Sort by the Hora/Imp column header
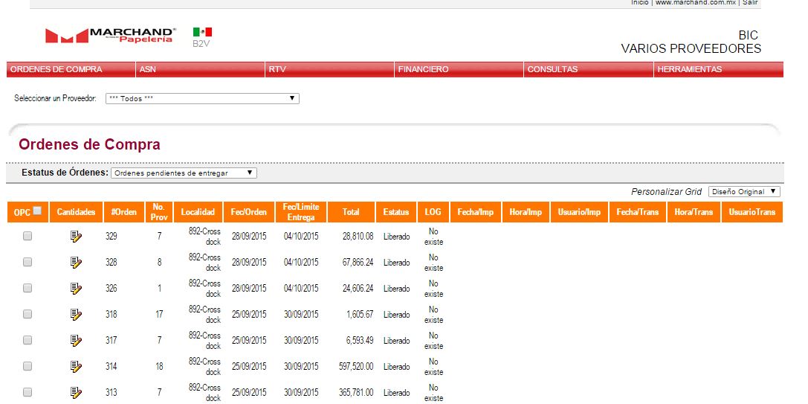Image resolution: width=808 pixels, height=404 pixels. pos(526,212)
